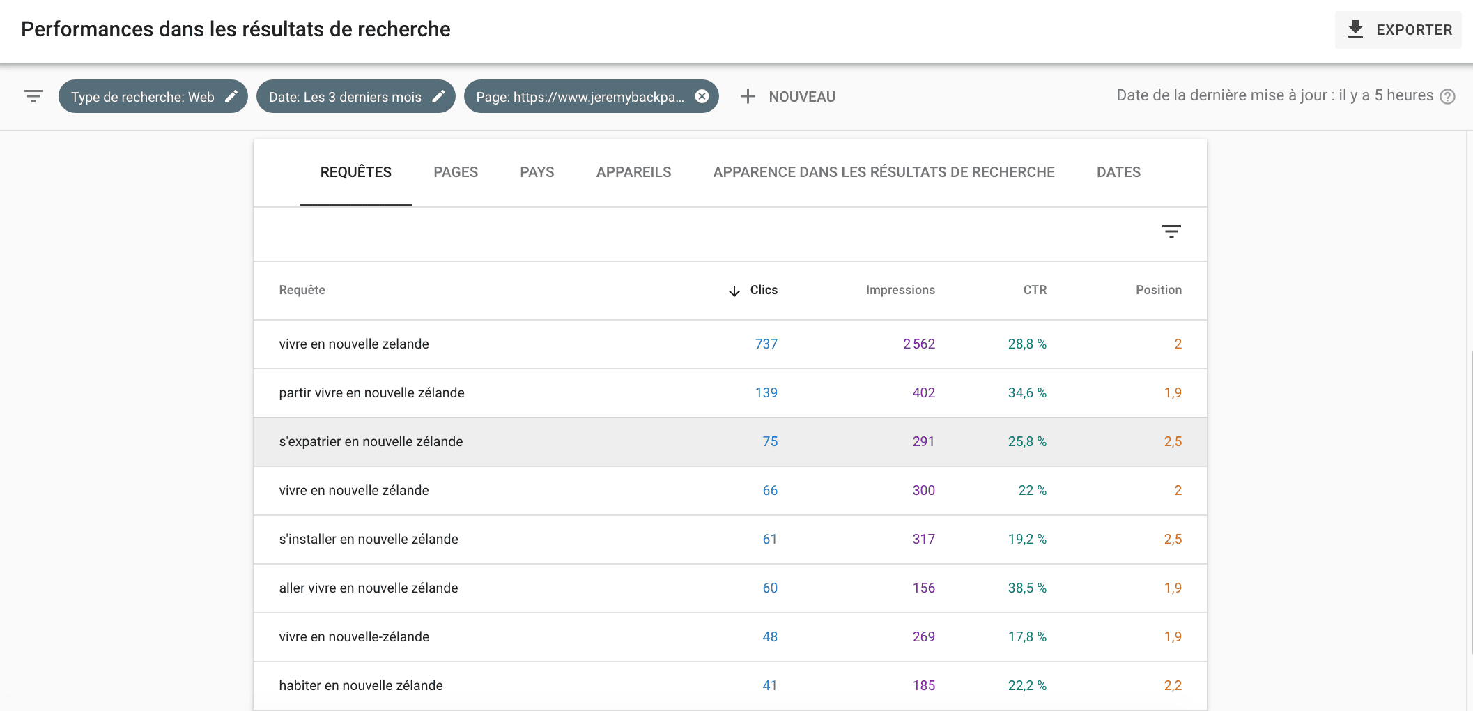
Task: Sort by the CTR column header
Action: pyautogui.click(x=1035, y=290)
